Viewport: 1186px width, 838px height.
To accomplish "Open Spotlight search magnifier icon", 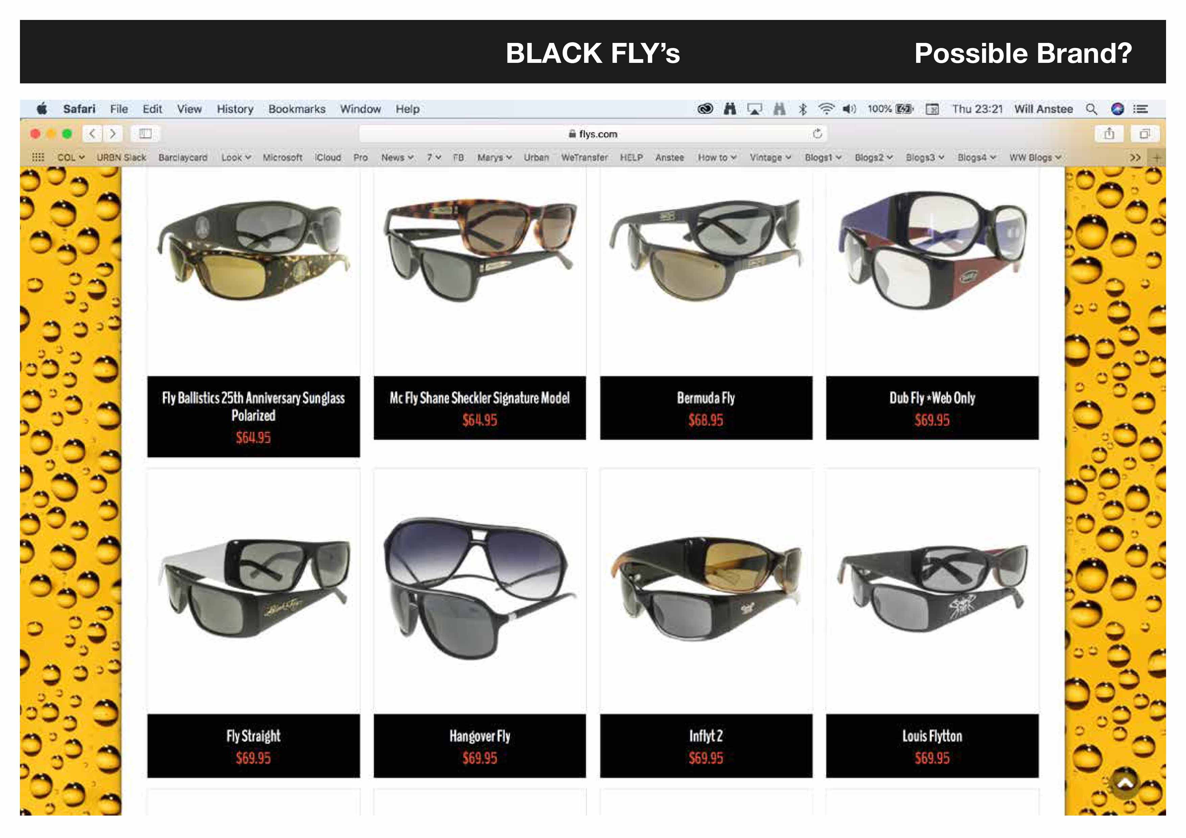I will (x=1091, y=109).
